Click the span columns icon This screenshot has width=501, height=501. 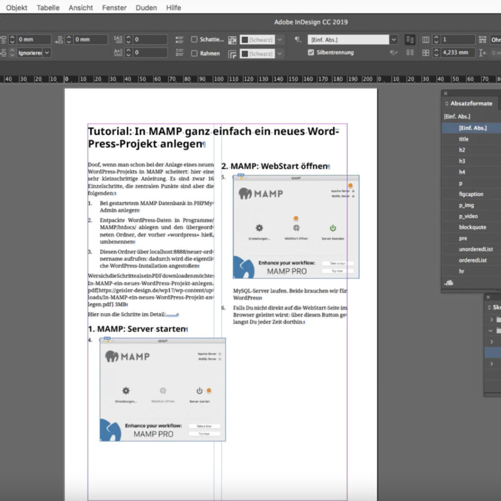(x=482, y=40)
